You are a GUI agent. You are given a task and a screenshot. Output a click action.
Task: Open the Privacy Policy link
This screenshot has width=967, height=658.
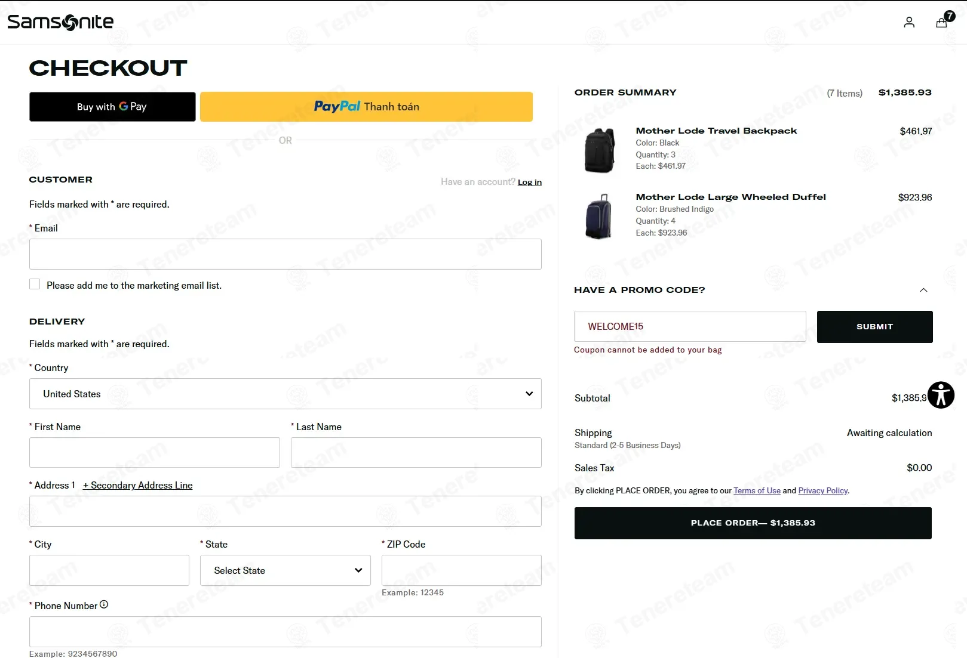click(823, 490)
